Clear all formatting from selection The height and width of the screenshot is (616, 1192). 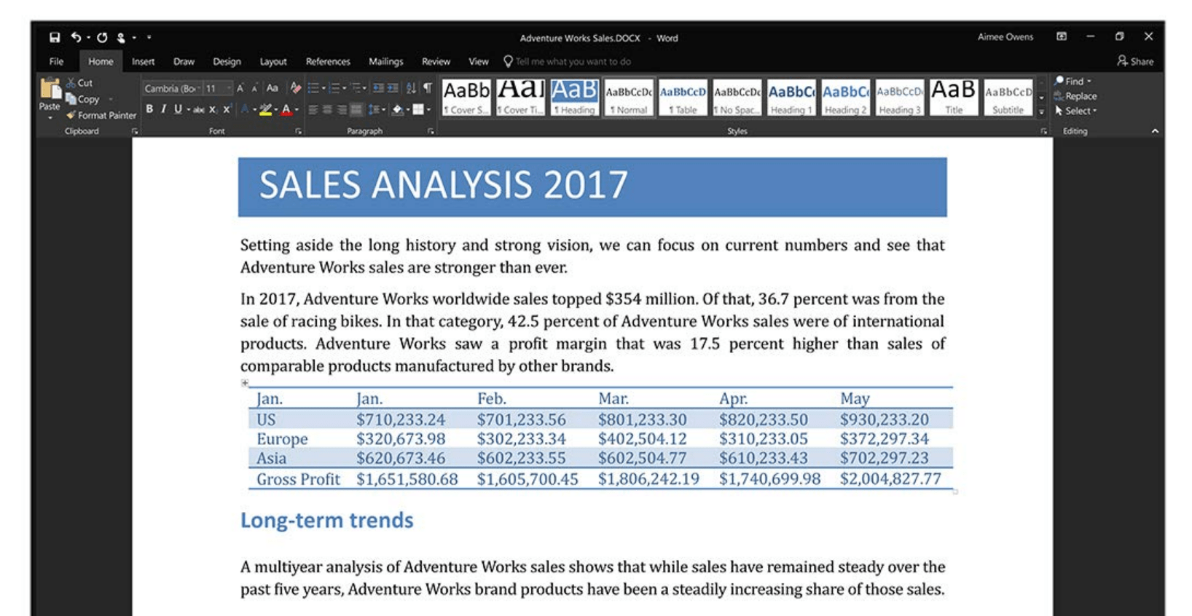295,88
